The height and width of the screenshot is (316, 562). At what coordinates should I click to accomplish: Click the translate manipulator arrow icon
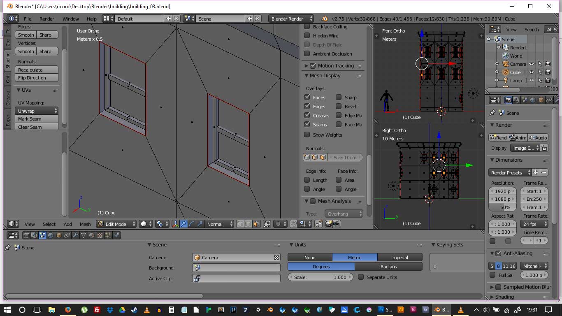(183, 224)
